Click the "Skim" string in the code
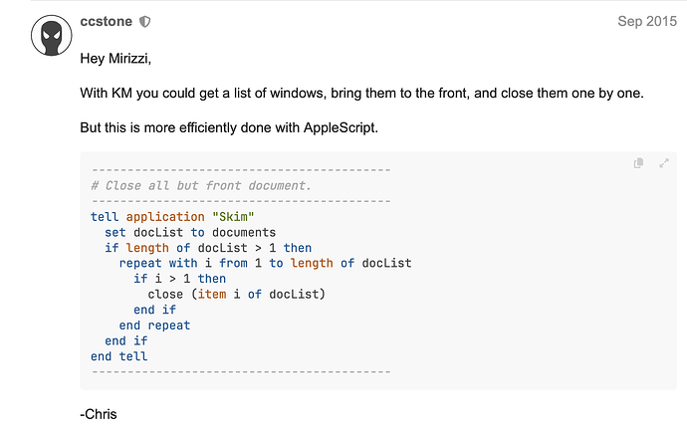The height and width of the screenshot is (434, 687). pyautogui.click(x=233, y=217)
